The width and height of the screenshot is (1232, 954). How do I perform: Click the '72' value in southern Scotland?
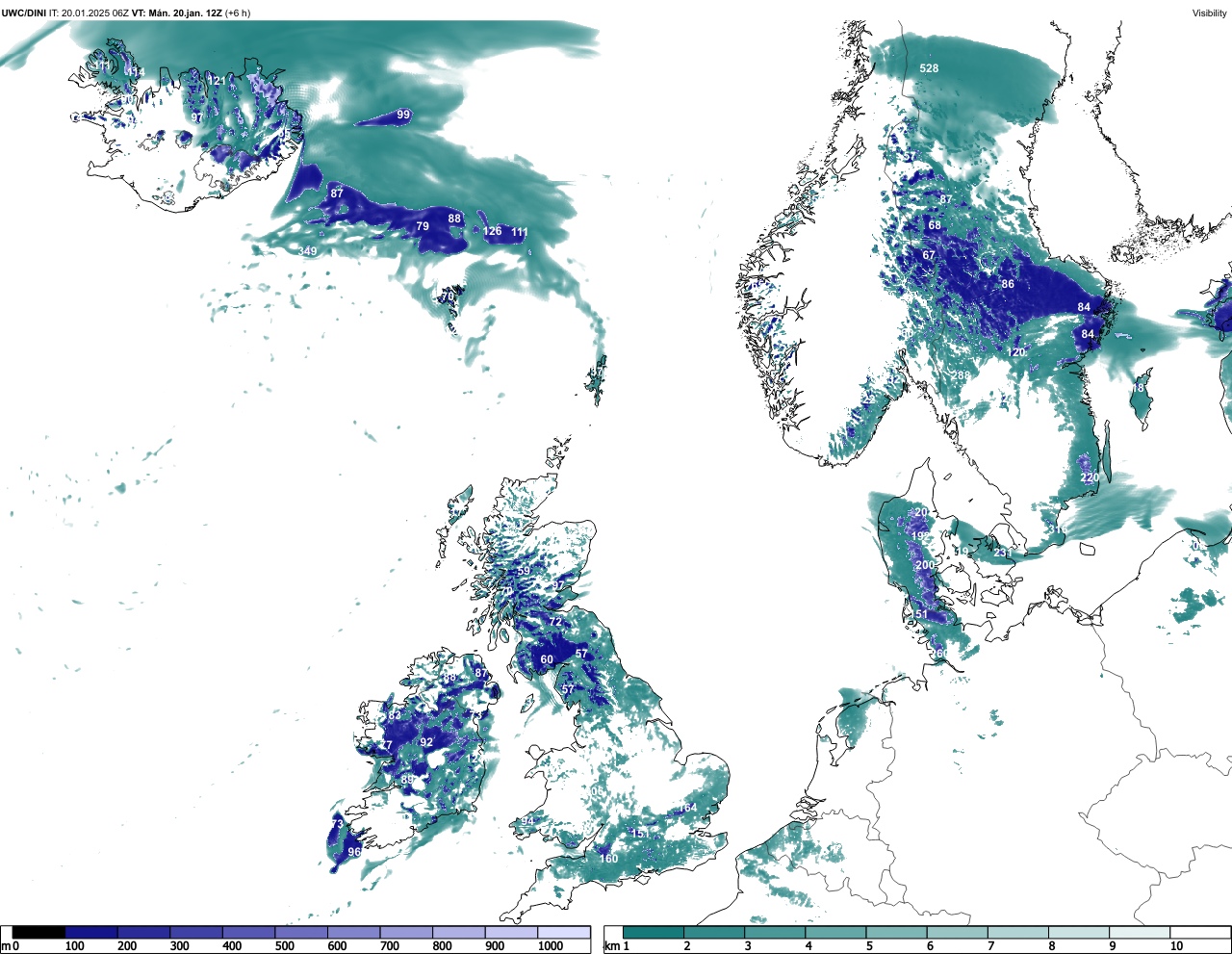[554, 622]
